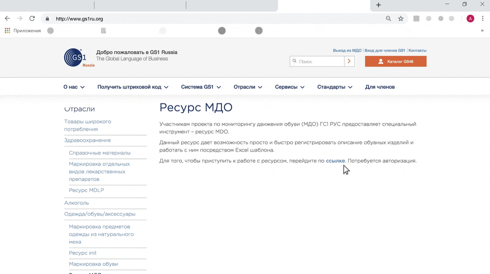This screenshot has width=490, height=274.
Task: Open the Chrome three-dot menu
Action: [x=483, y=18]
